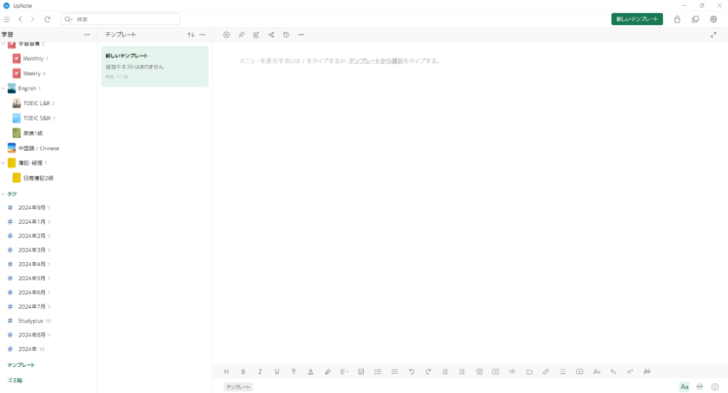Open the ゴミ箱 trash section

(x=15, y=381)
